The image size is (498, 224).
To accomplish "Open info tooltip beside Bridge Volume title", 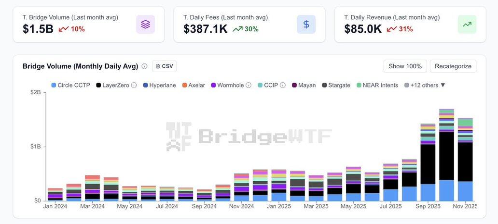I will point(144,66).
